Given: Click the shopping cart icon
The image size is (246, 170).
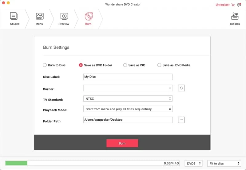Looking at the screenshot, I should pyautogui.click(x=233, y=5).
